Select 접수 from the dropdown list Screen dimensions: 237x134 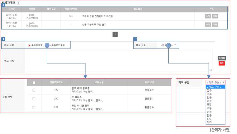(x=216, y=90)
